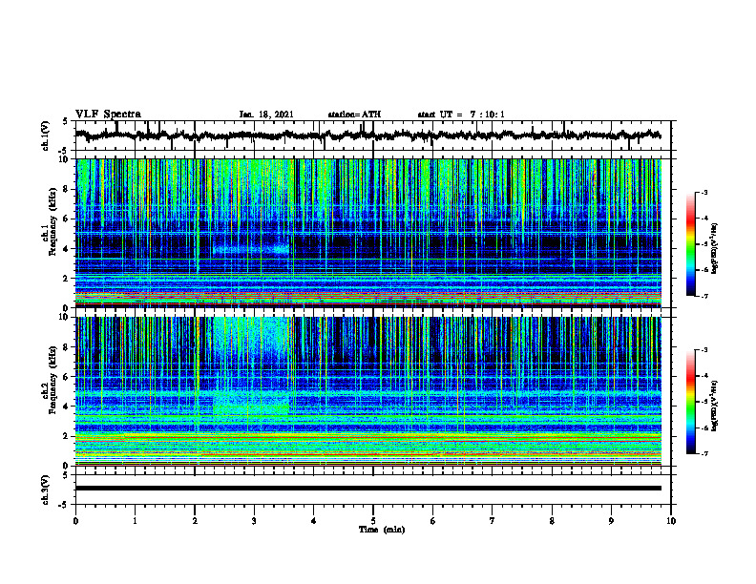Viewport: 756px width, 584px height.
Task: Click the time axis tick label '5'
Action: click(x=373, y=521)
